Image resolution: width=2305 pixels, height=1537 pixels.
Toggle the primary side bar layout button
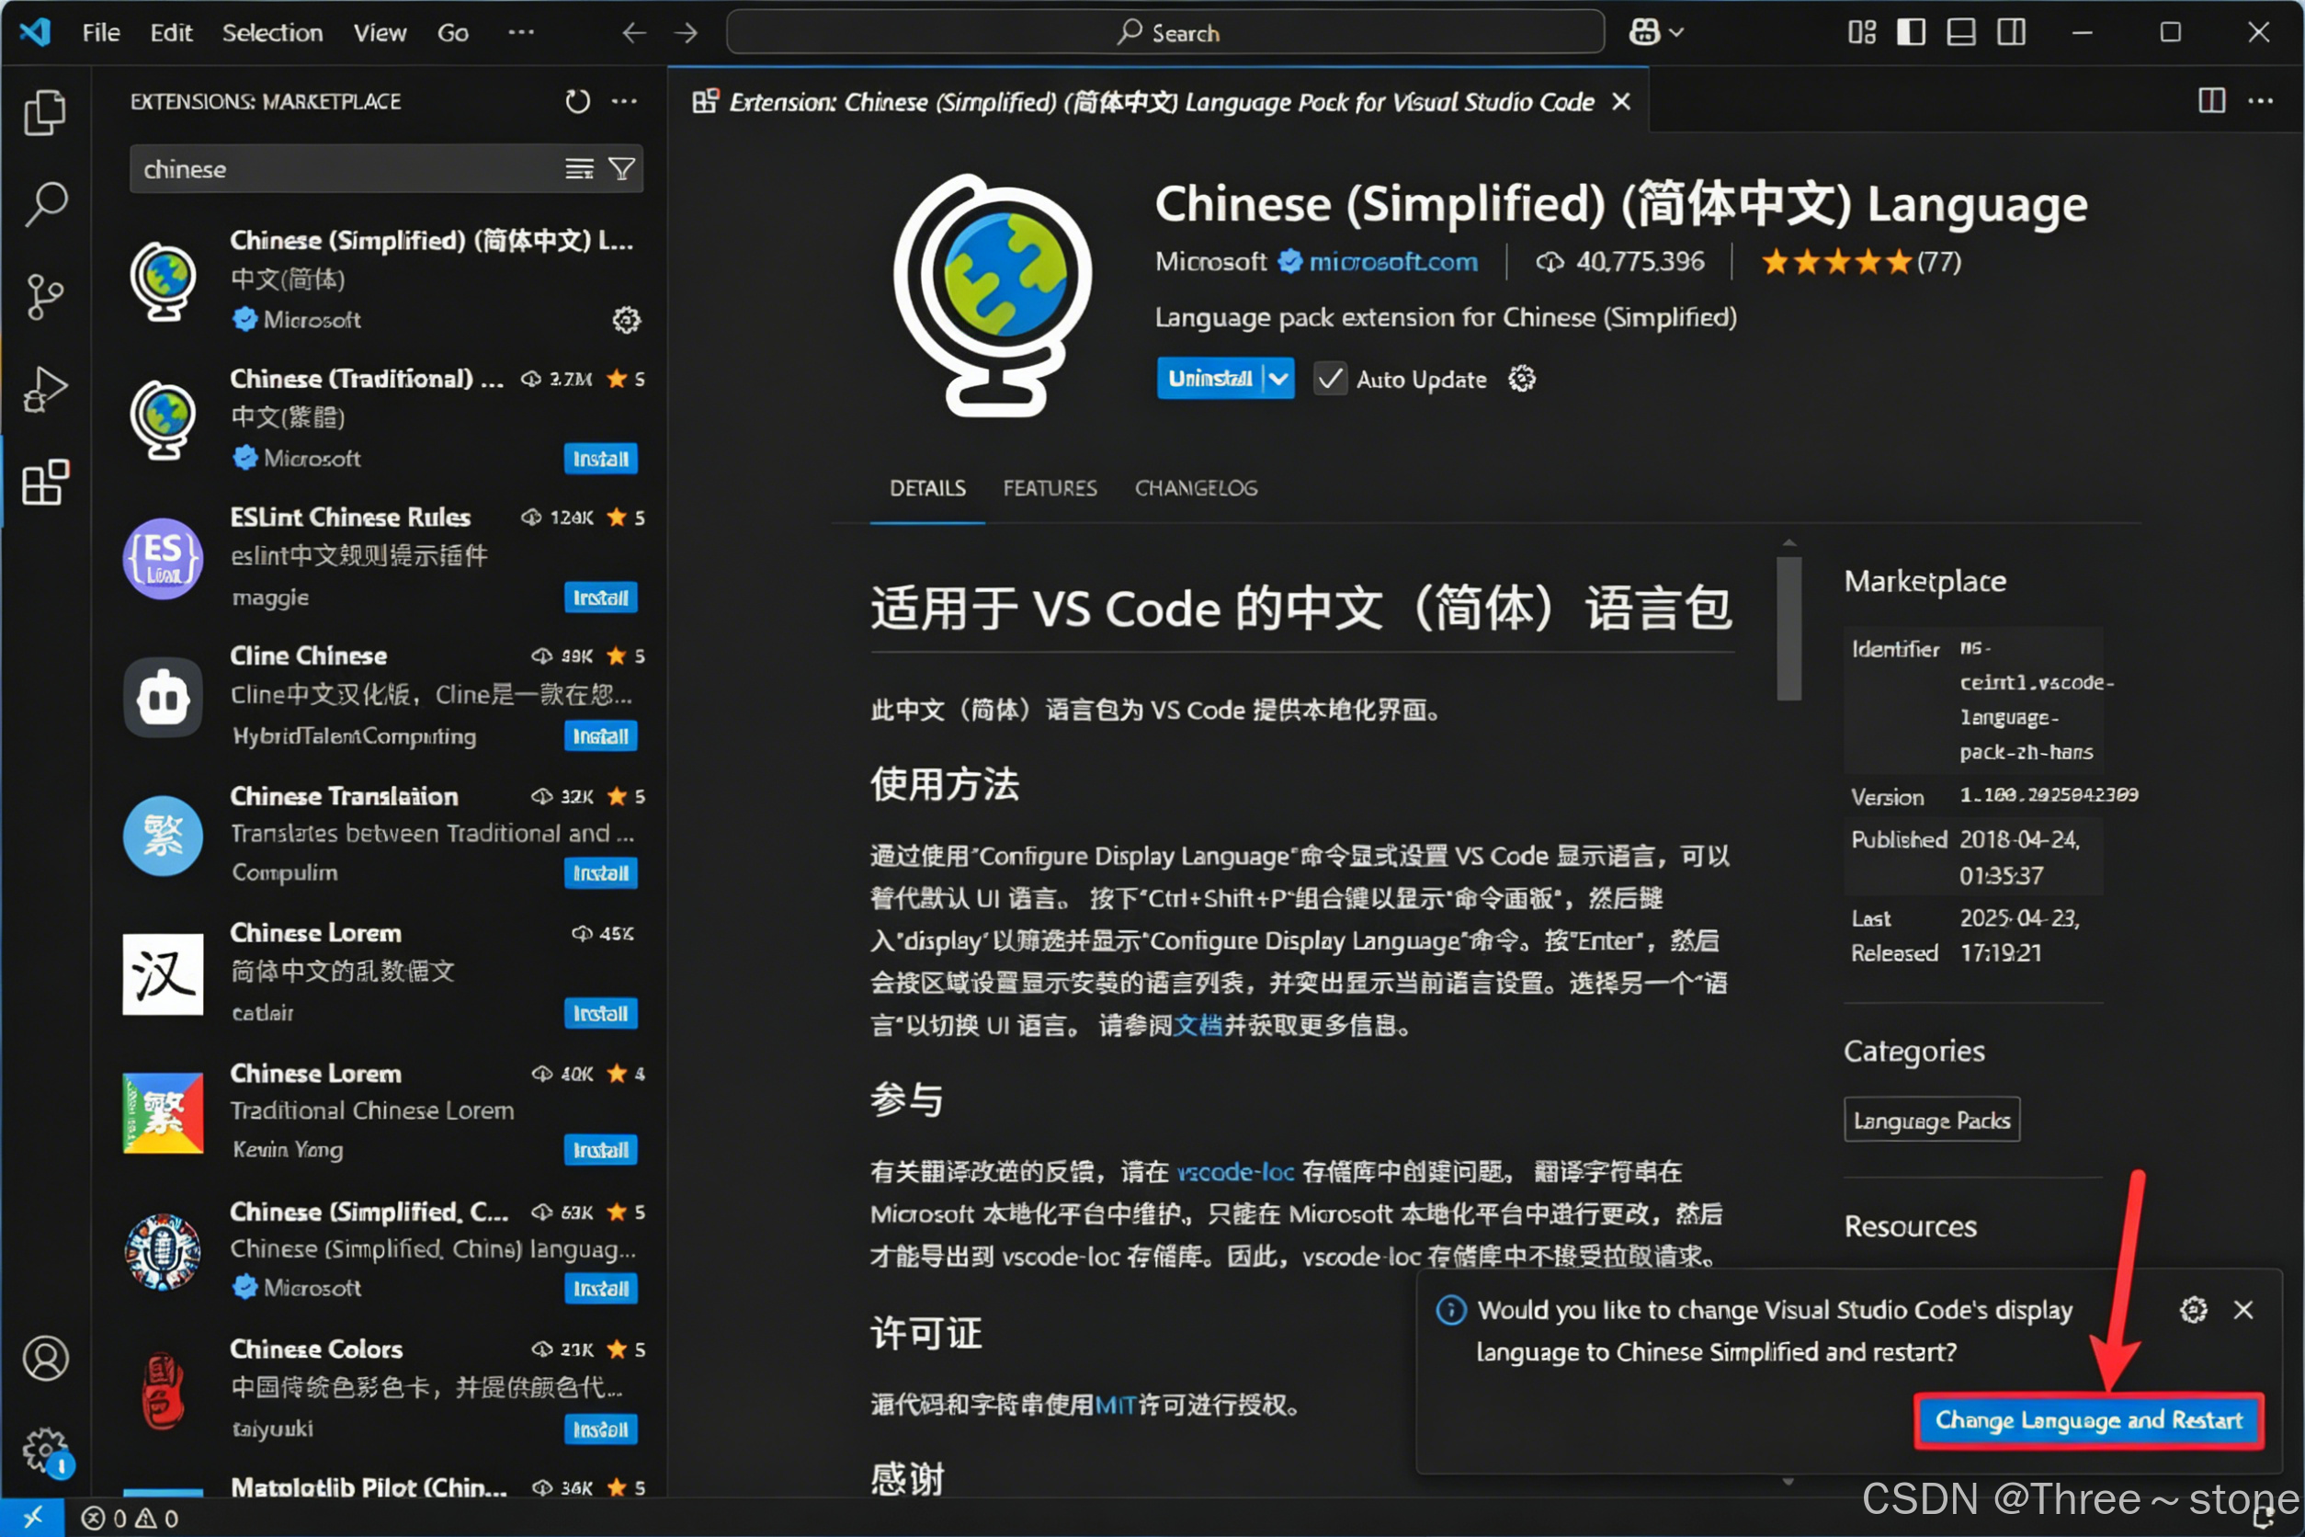[x=1910, y=32]
